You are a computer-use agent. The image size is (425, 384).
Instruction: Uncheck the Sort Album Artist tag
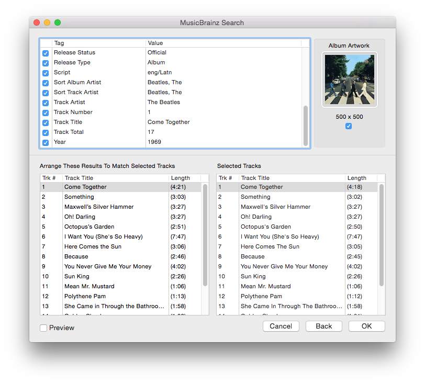46,83
